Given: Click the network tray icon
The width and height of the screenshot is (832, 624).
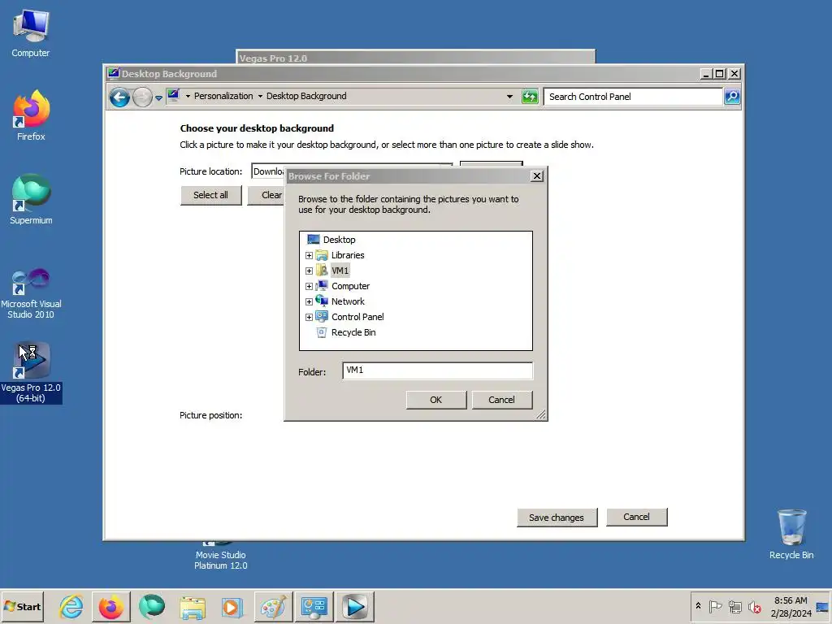Looking at the screenshot, I should tap(734, 606).
